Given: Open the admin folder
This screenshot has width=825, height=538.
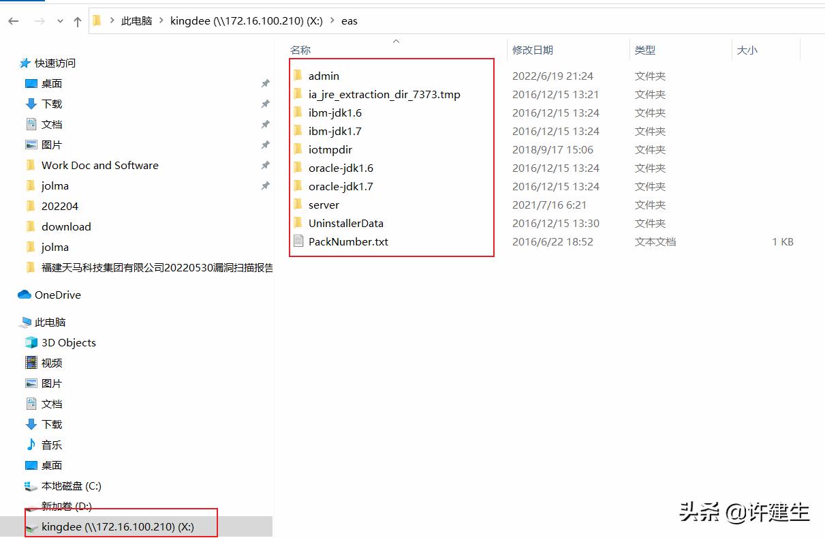Looking at the screenshot, I should (324, 76).
